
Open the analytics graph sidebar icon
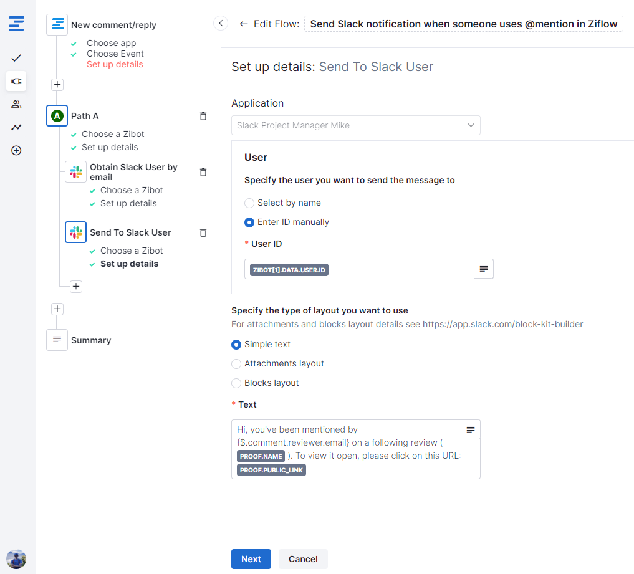point(16,127)
